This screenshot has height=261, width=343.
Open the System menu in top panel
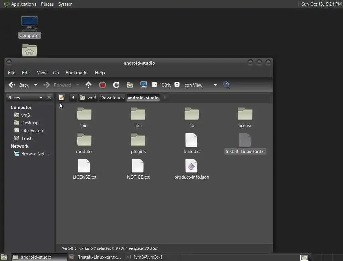[x=65, y=4]
